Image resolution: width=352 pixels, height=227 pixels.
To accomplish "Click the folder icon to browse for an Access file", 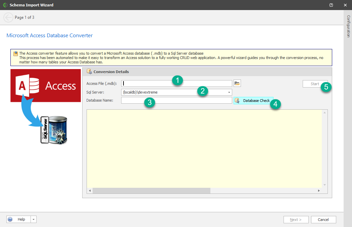I will (x=237, y=83).
